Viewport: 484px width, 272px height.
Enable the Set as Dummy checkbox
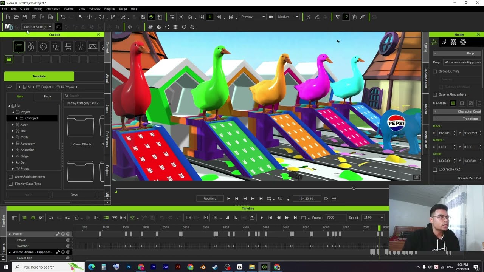[435, 71]
